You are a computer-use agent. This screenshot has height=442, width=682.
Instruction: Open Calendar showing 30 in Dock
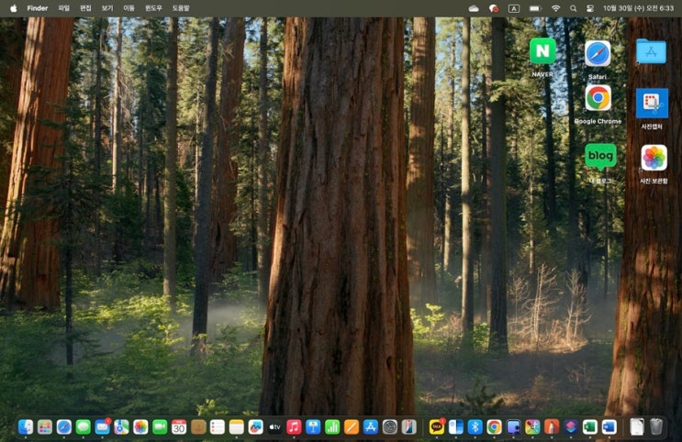click(x=179, y=427)
